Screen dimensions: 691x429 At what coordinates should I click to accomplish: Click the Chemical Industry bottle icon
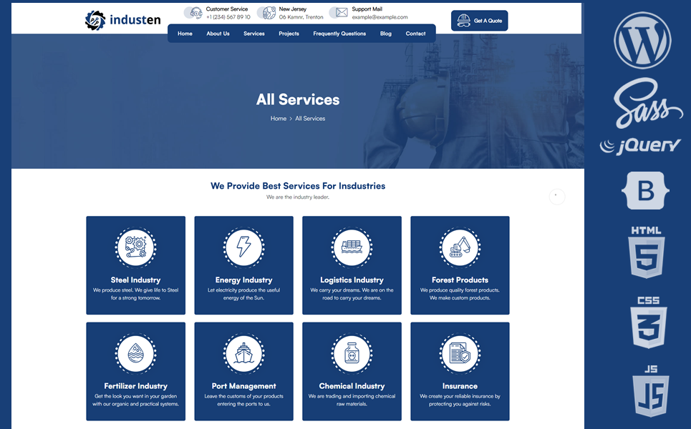[x=352, y=353]
